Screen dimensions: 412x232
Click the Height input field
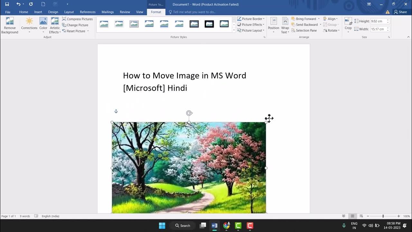click(378, 21)
